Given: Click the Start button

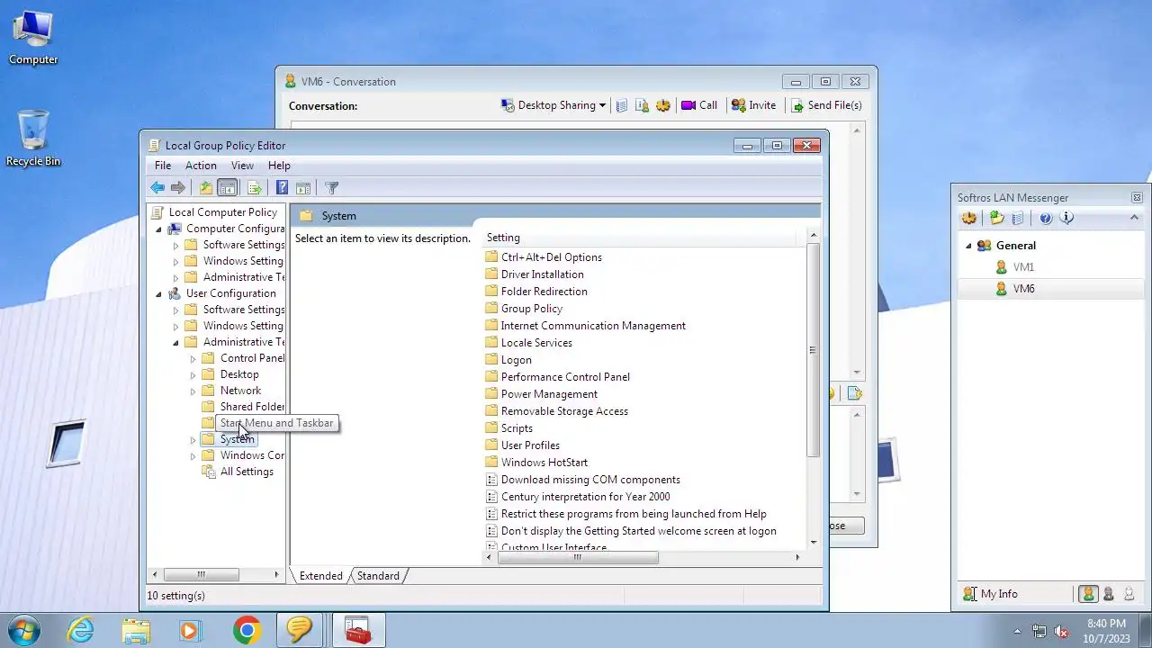Looking at the screenshot, I should pos(24,630).
